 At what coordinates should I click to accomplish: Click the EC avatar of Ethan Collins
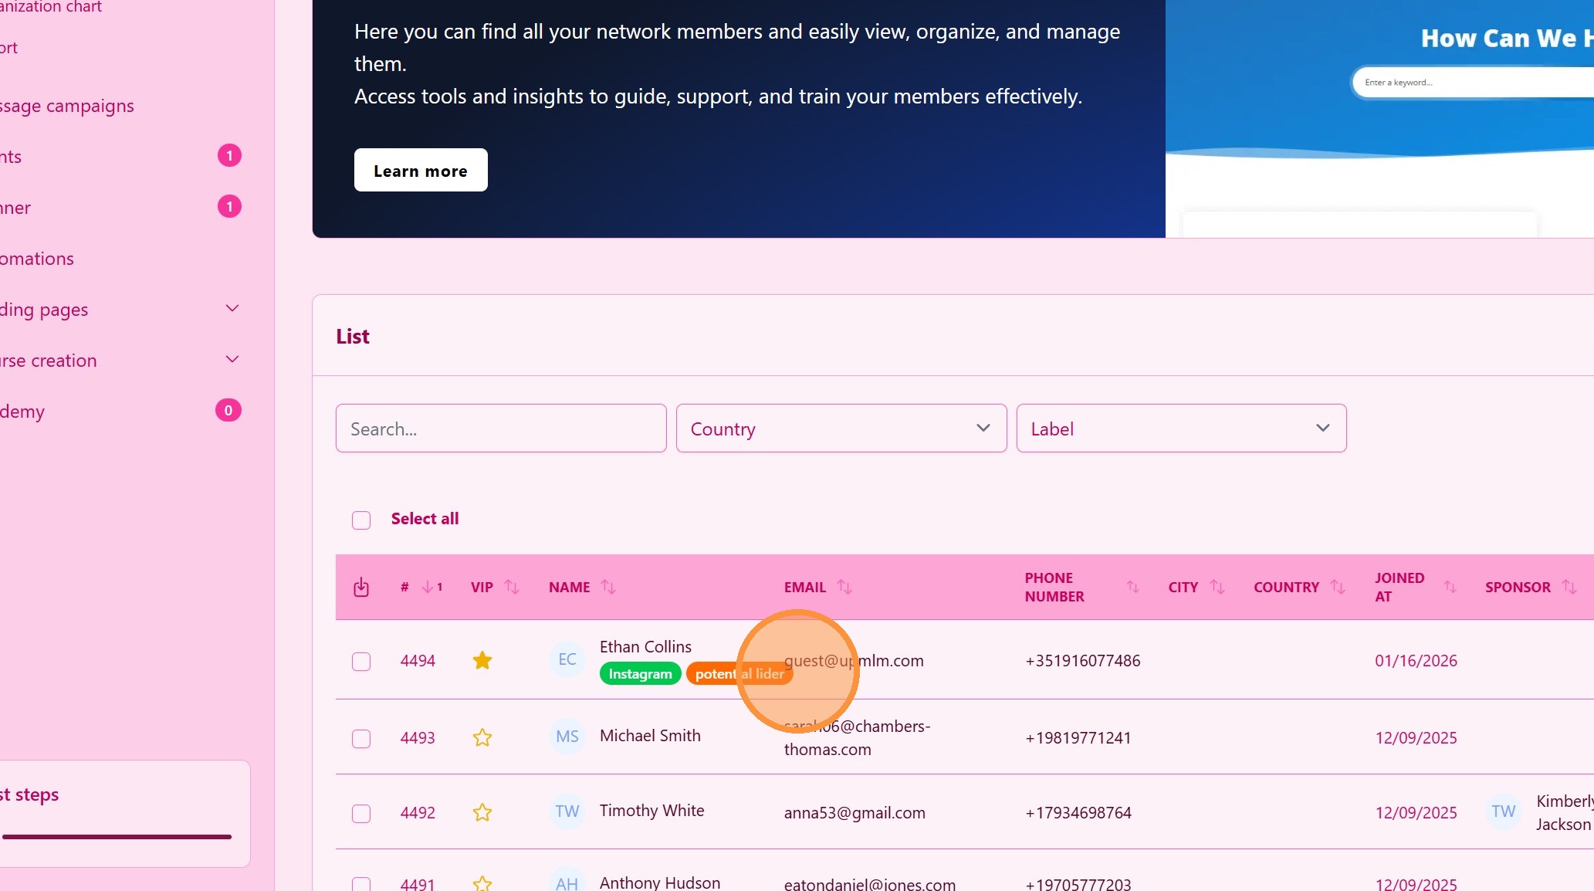(x=567, y=660)
